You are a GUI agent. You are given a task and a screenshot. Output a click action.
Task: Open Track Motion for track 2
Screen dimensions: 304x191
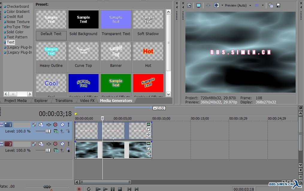[x=41, y=144]
